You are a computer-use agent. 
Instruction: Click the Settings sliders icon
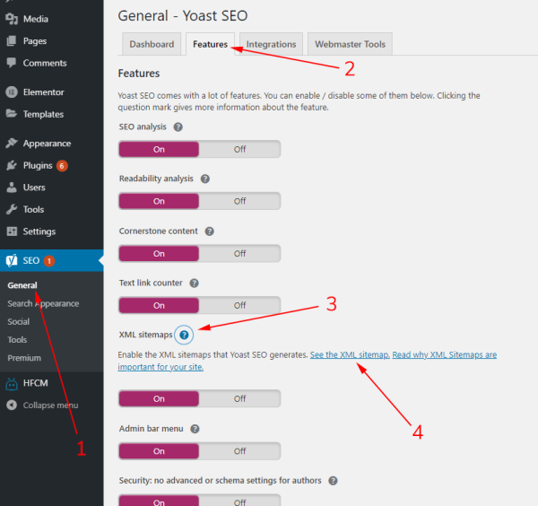click(x=12, y=231)
